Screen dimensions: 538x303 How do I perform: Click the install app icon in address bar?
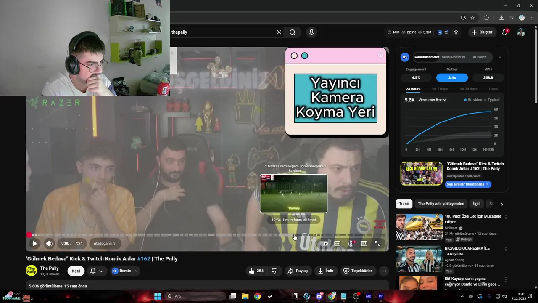(463, 18)
